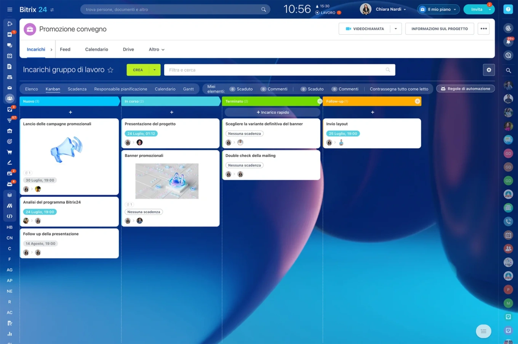
Task: Switch to the Calendario project tab
Action: [96, 49]
